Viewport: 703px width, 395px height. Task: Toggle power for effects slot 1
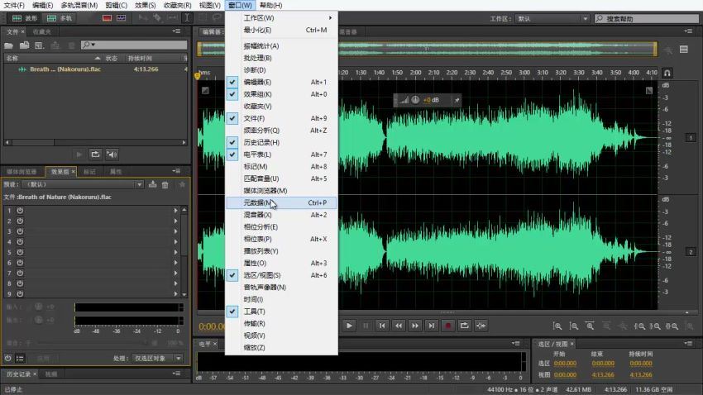pos(20,210)
